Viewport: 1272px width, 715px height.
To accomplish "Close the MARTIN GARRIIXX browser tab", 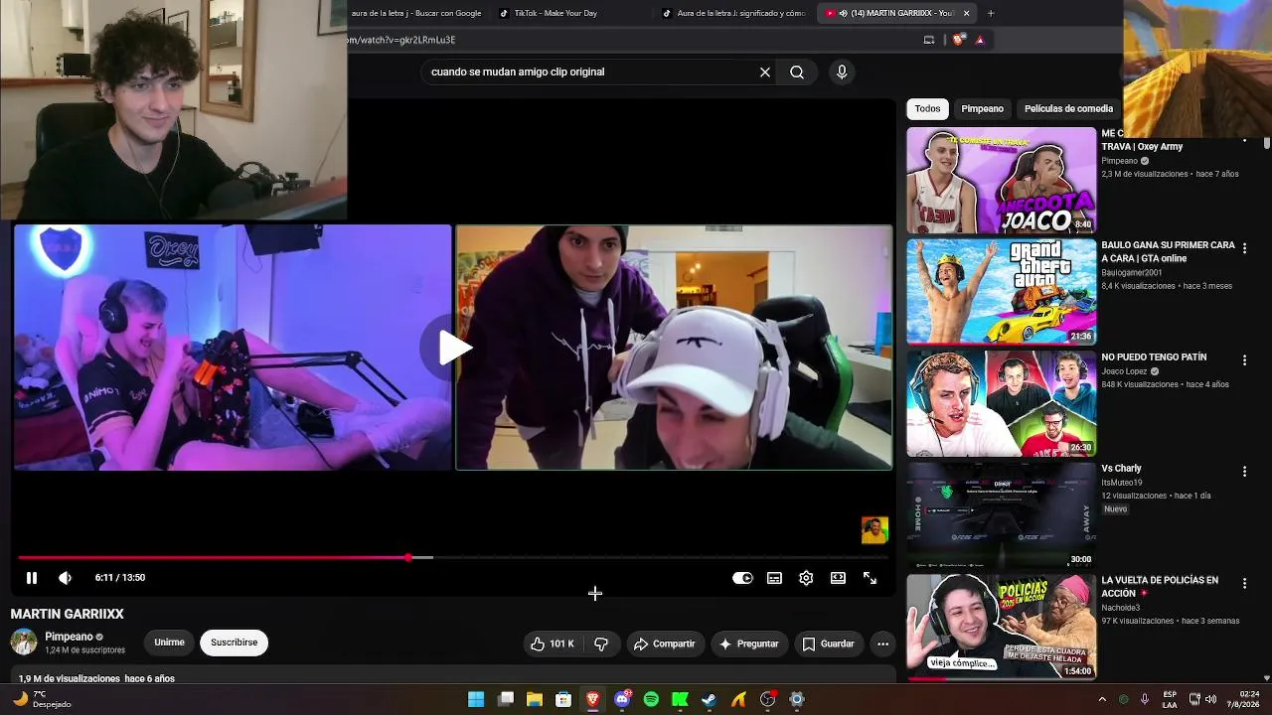I will coord(966,13).
